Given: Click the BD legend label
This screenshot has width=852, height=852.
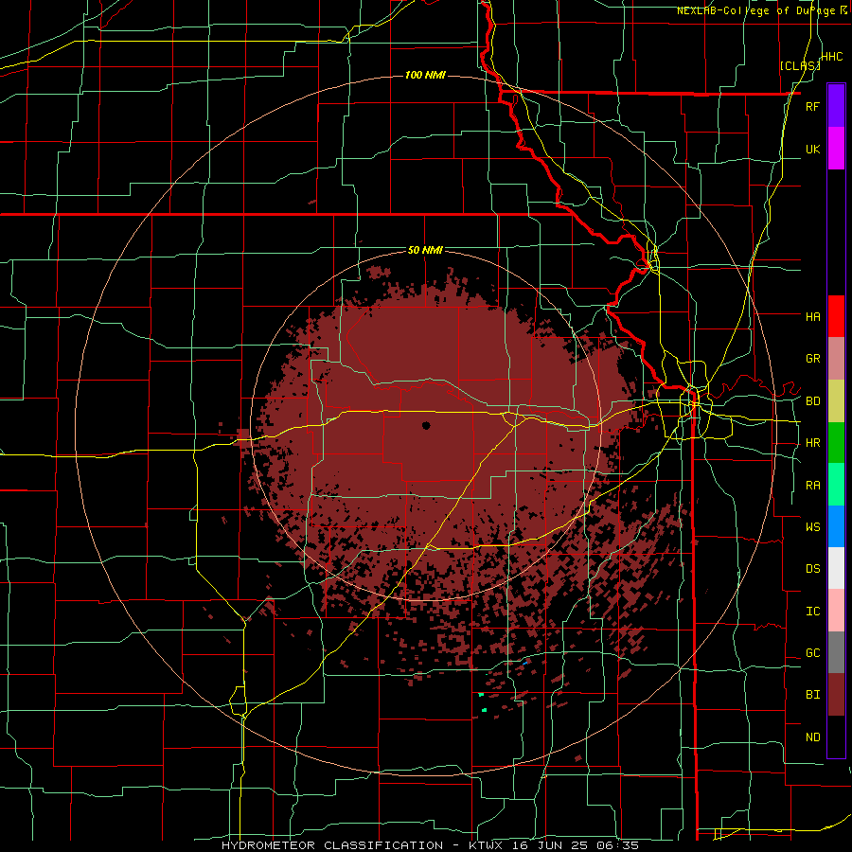Looking at the screenshot, I should pos(812,401).
